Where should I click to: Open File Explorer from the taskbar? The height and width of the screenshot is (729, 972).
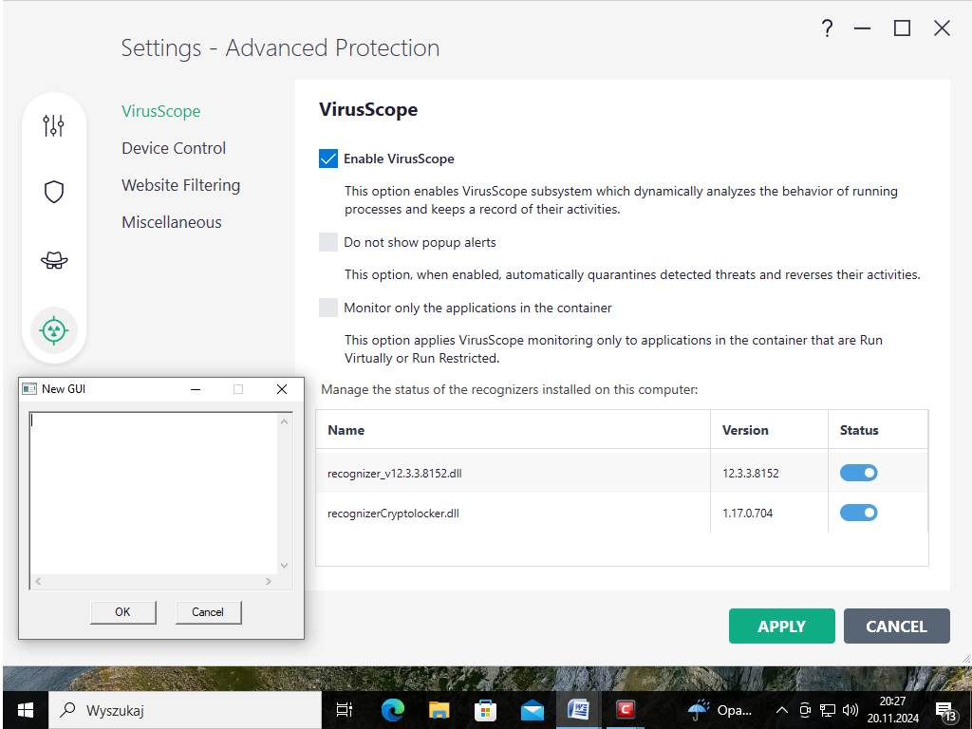click(439, 710)
